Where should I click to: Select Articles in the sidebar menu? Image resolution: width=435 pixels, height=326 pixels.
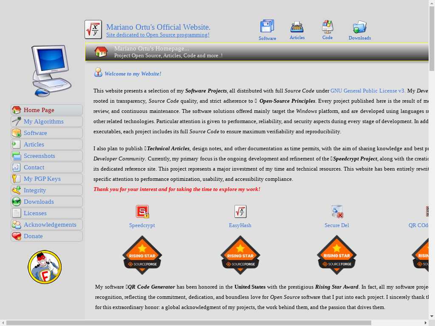click(47, 144)
